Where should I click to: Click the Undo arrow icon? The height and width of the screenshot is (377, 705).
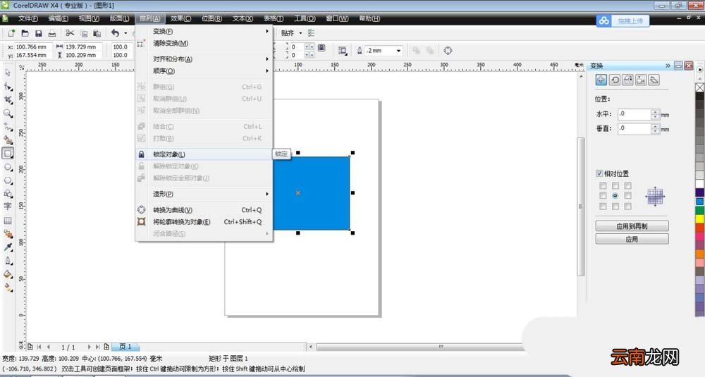coord(116,33)
